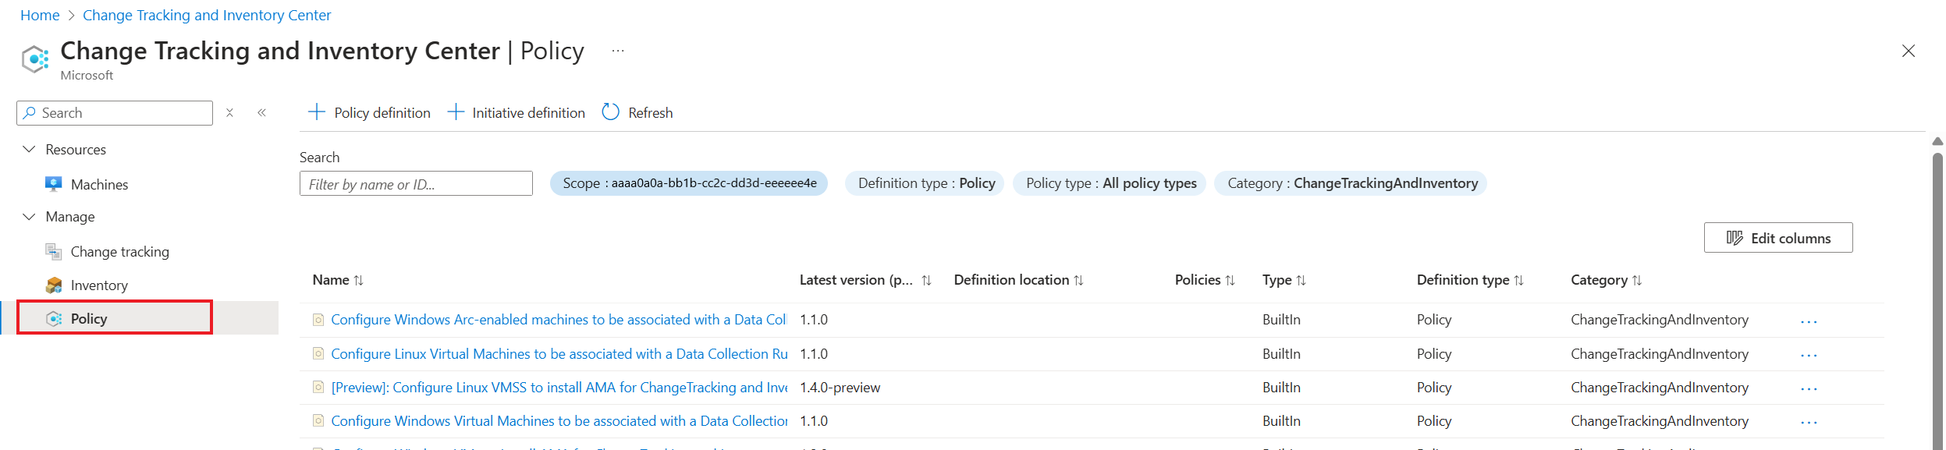Click the Definition location column header
The width and height of the screenshot is (1946, 450).
coord(1011,280)
